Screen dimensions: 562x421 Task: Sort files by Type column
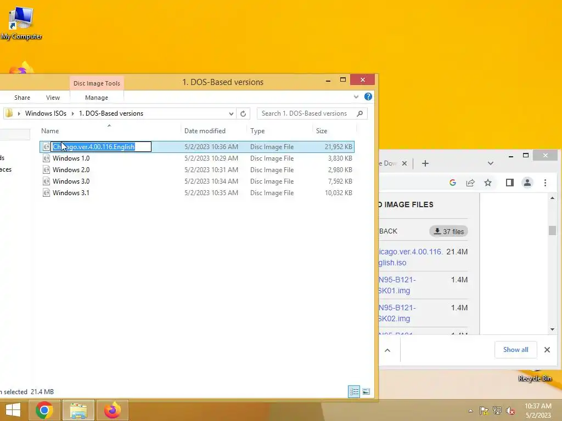click(257, 130)
